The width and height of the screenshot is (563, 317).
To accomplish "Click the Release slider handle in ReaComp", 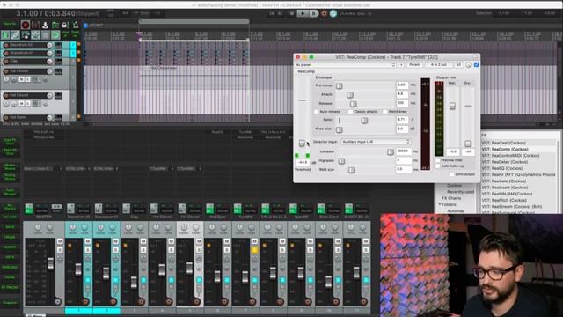I will pyautogui.click(x=353, y=104).
